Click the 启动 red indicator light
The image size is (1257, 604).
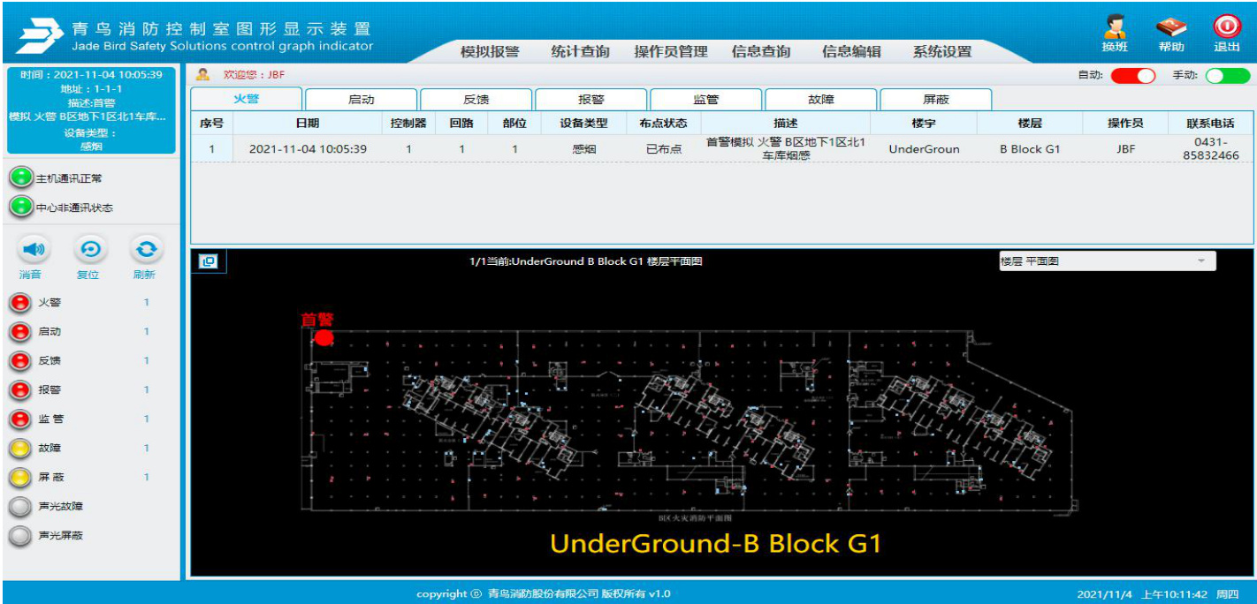click(19, 332)
